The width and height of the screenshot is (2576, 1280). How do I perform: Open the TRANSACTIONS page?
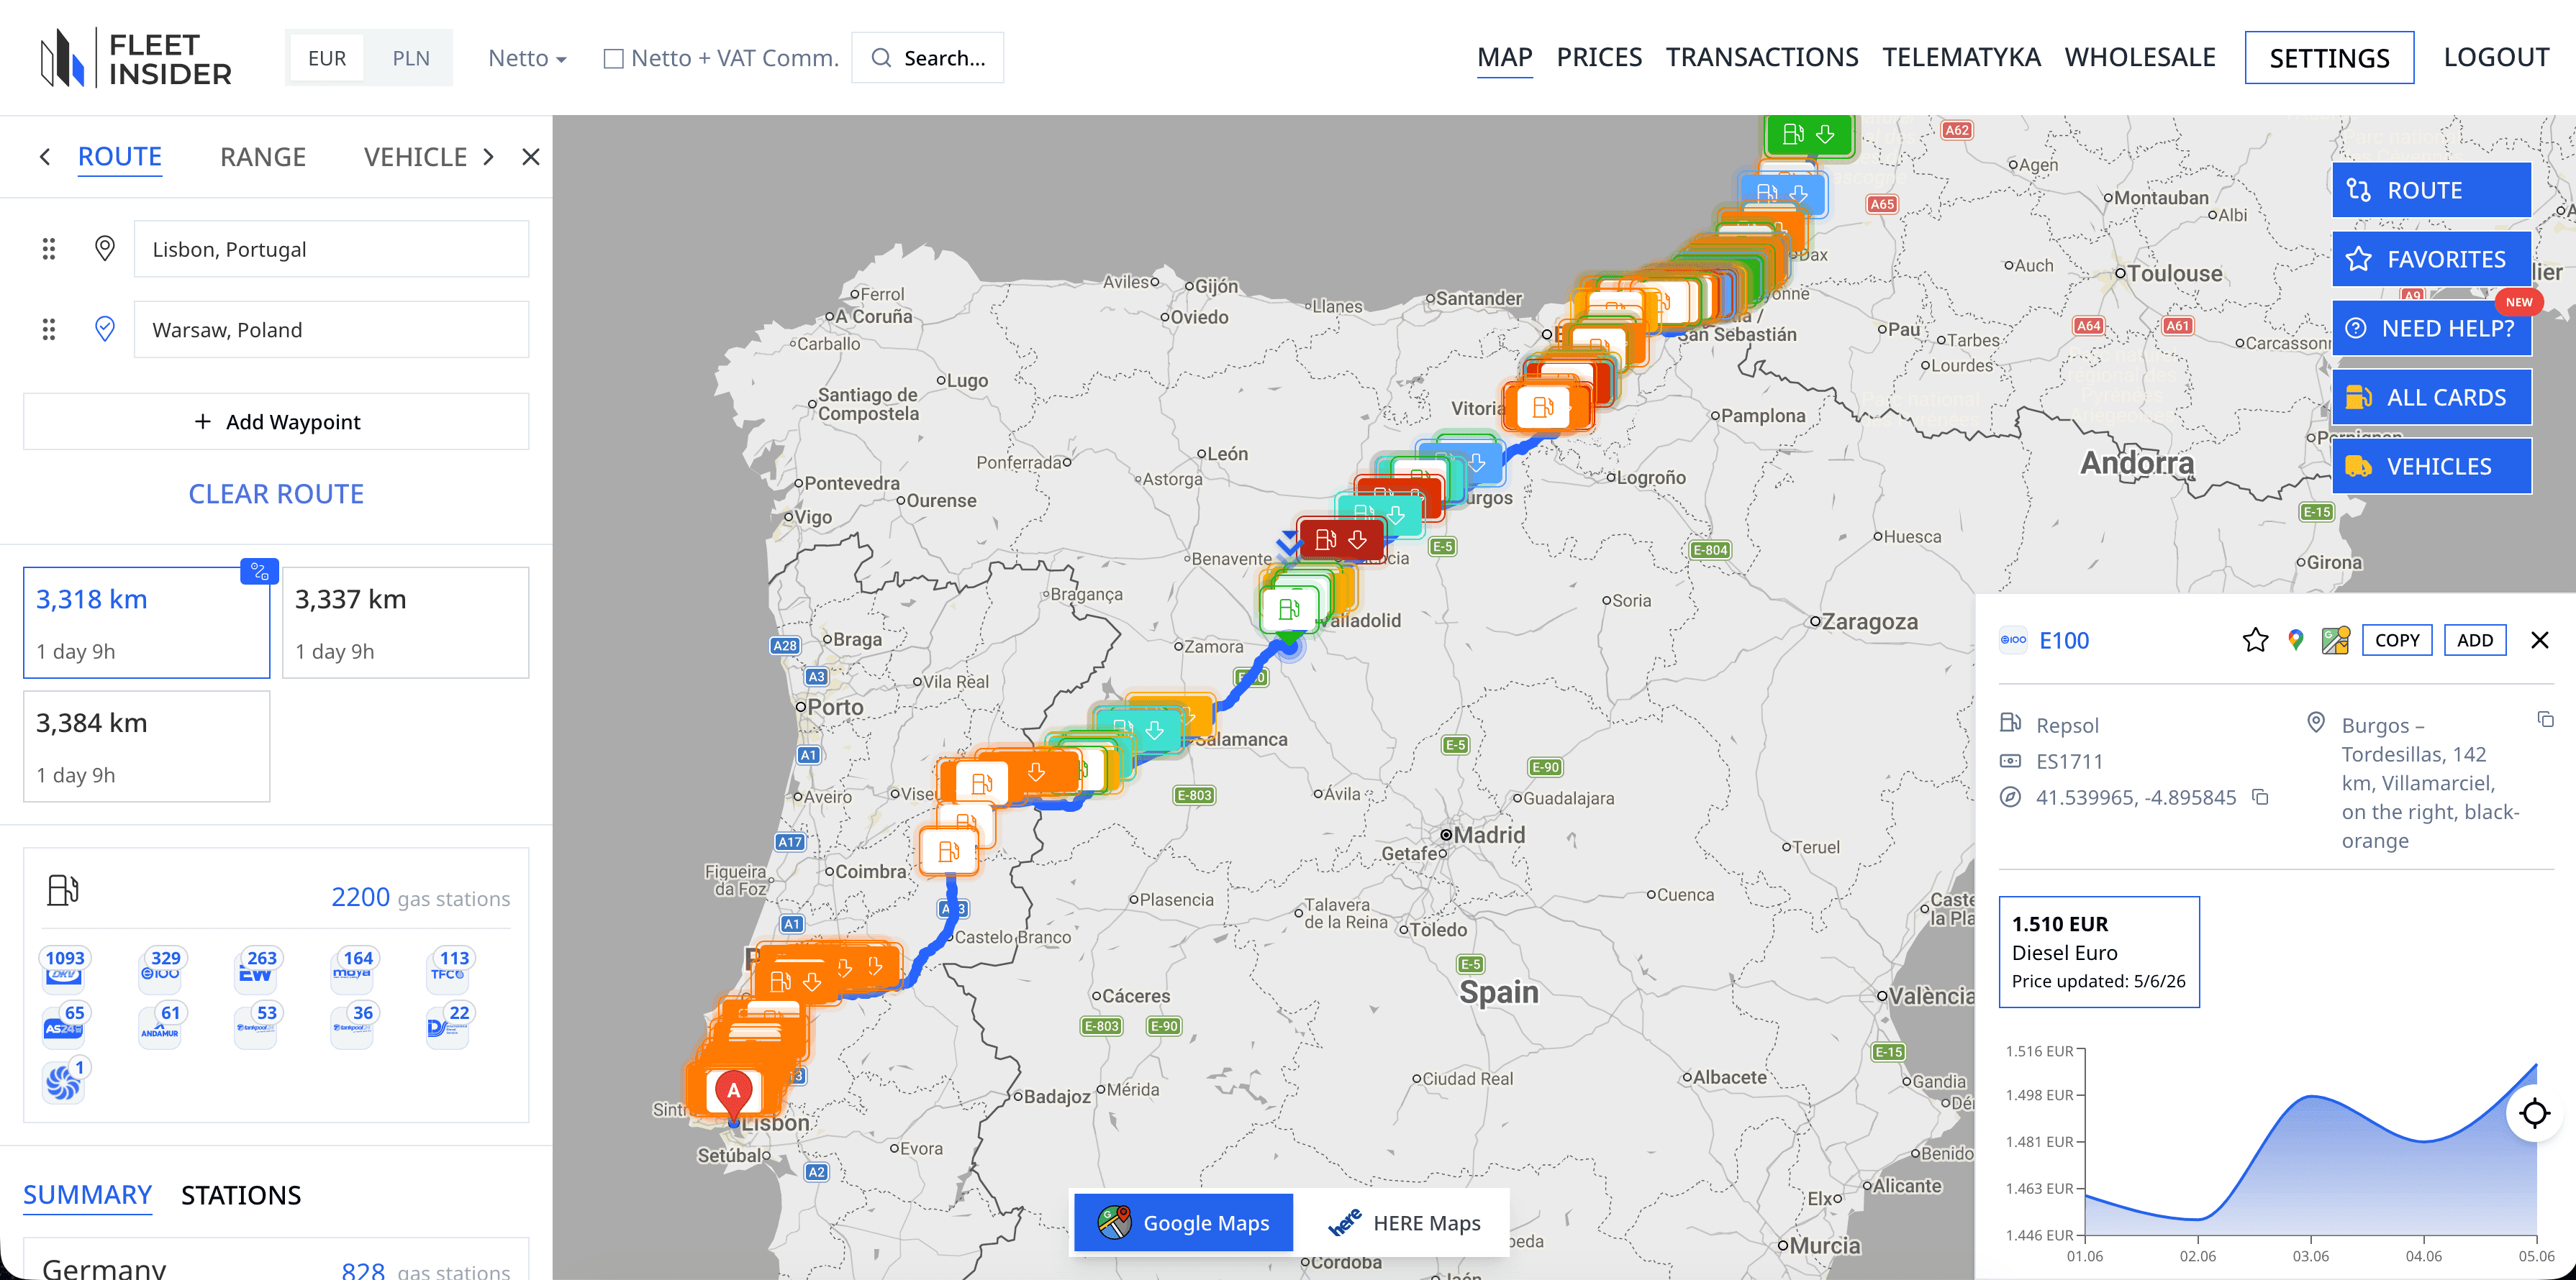[1762, 58]
